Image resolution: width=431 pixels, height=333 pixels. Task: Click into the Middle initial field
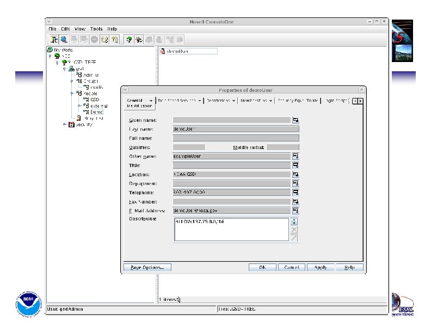pyautogui.click(x=283, y=147)
